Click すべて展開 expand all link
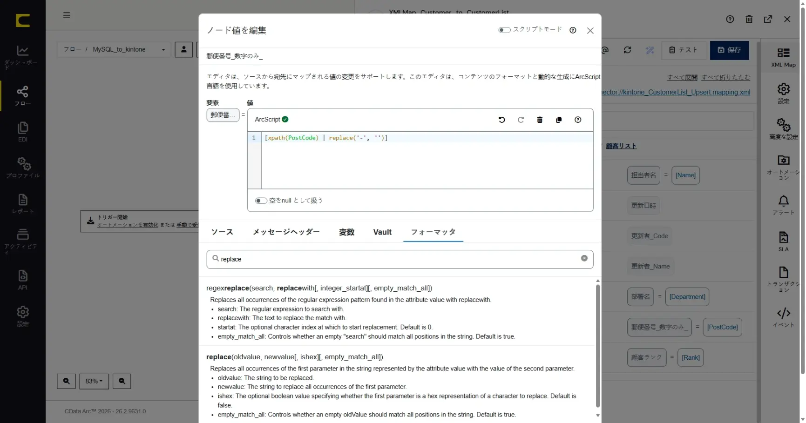 (682, 77)
